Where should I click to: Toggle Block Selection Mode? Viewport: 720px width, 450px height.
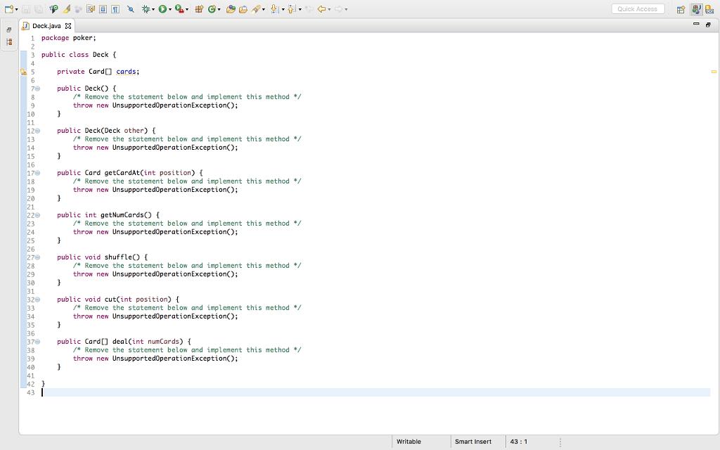click(x=103, y=9)
